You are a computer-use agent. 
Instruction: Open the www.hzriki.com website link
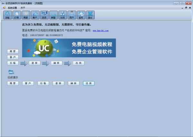(101, 31)
